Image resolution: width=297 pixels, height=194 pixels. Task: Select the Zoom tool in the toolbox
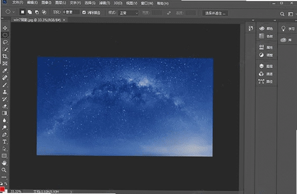coord(4,170)
